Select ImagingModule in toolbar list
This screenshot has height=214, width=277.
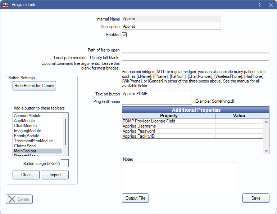38,131
